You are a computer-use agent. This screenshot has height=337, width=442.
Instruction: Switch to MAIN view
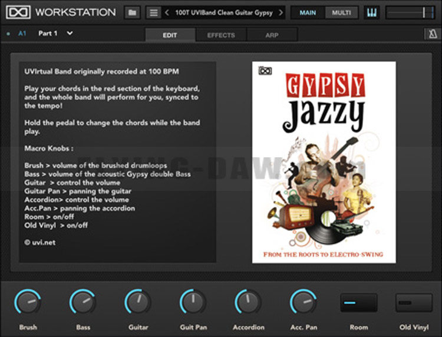[x=308, y=13]
